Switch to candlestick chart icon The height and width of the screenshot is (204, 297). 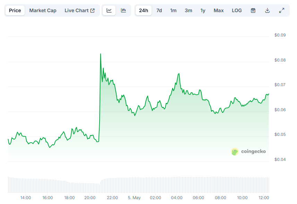[x=123, y=10]
